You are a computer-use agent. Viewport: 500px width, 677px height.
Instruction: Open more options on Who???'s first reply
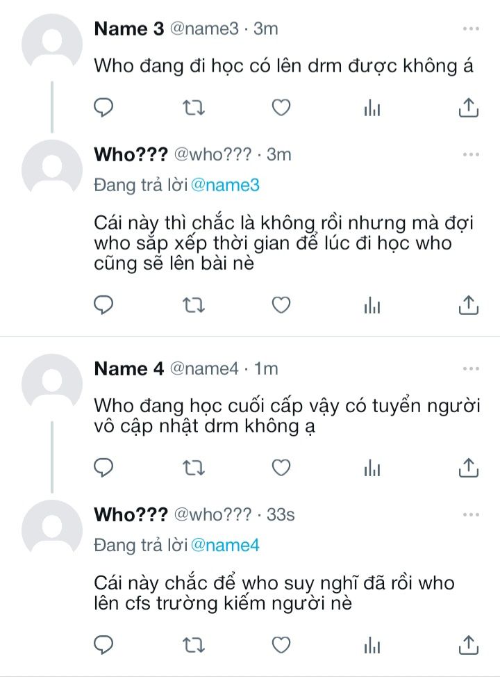471,154
